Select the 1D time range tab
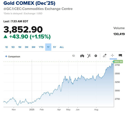129x117 pixels. click(x=6, y=47)
